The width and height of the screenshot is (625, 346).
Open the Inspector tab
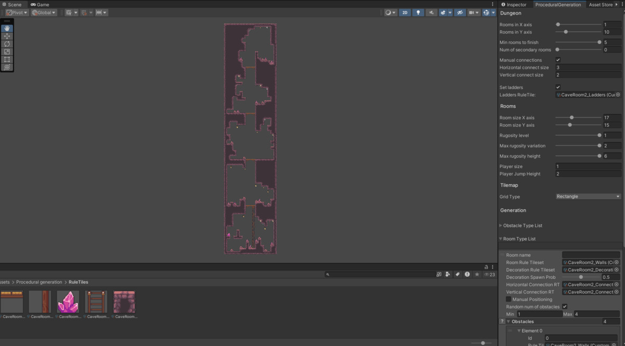pos(514,4)
